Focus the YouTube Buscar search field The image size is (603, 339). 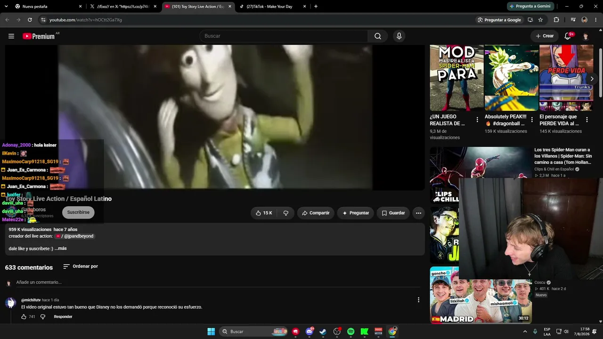coord(284,36)
